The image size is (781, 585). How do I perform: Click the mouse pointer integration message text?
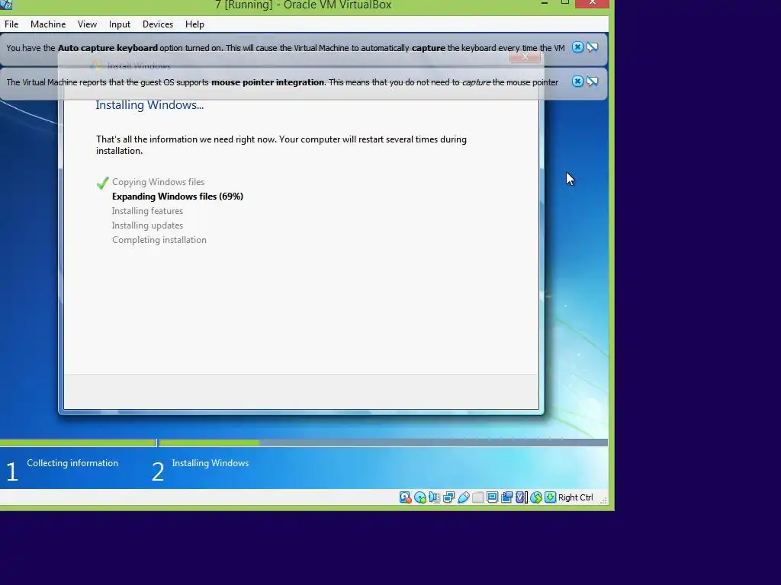[x=282, y=82]
